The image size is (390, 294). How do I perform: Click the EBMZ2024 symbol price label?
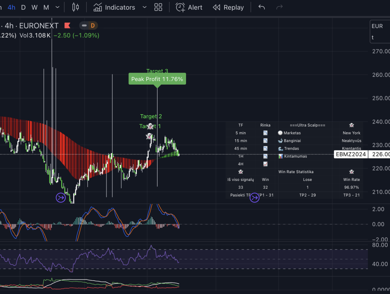click(351, 154)
